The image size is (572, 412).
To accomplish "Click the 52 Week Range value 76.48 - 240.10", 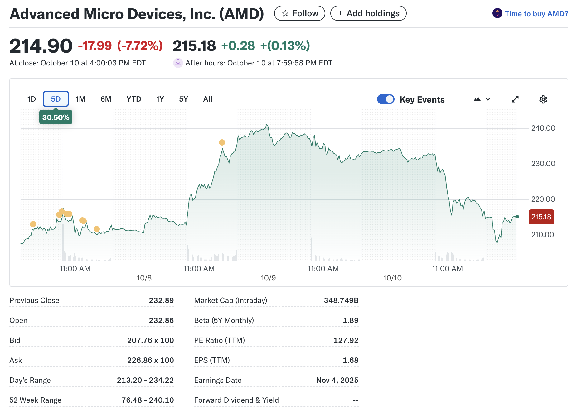I will pos(148,400).
